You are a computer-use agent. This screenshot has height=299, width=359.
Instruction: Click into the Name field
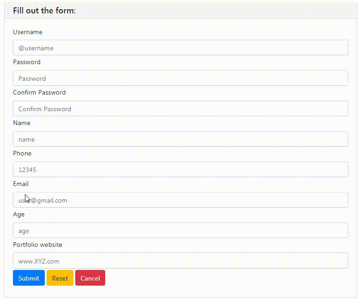coord(180,139)
